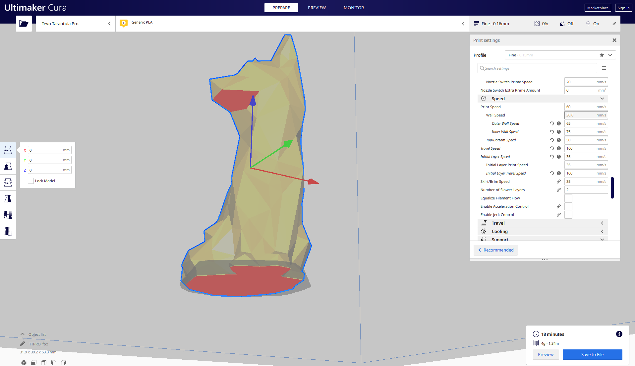The image size is (635, 366).
Task: Open the Generic PLA material selector
Action: pyautogui.click(x=292, y=24)
